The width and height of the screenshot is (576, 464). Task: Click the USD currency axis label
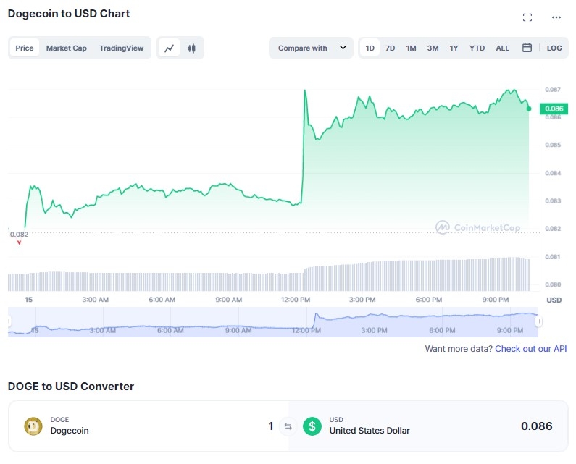tap(554, 300)
